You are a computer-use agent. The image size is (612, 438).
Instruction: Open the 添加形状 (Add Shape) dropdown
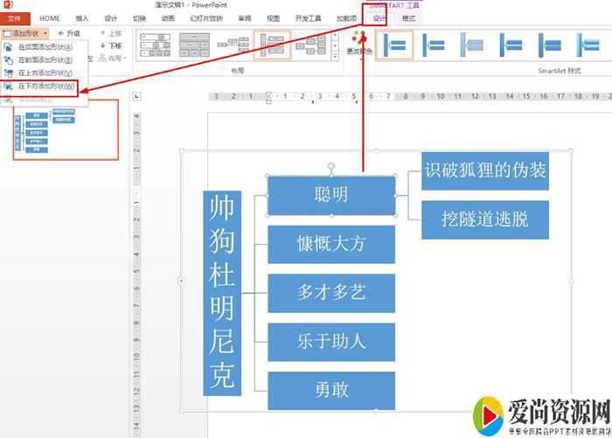click(x=26, y=33)
